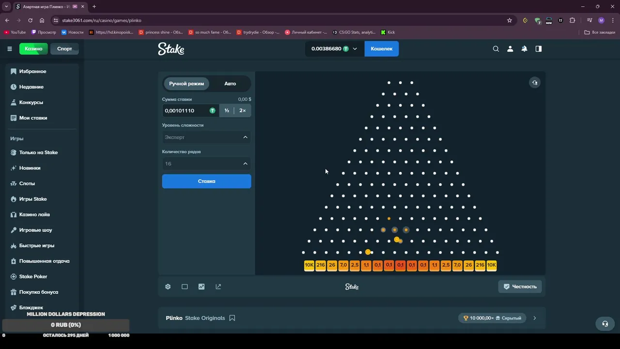
Task: Switch to Авто betting mode
Action: 230,83
